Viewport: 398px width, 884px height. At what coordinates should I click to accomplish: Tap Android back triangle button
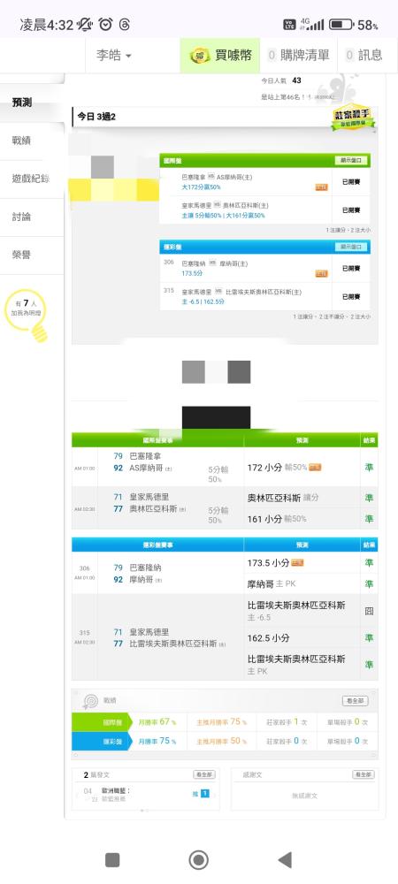pos(285,860)
